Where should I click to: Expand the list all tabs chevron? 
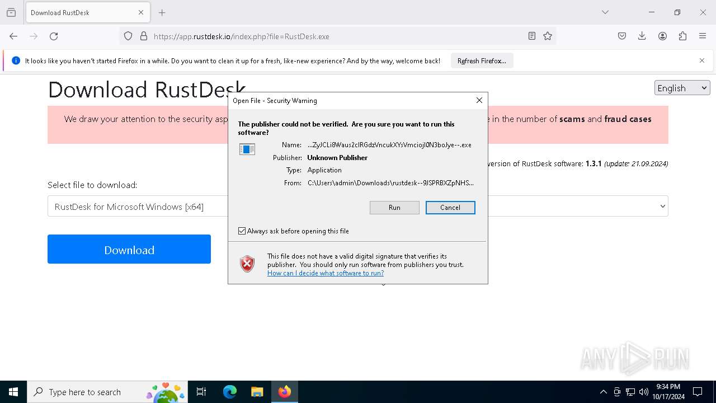(x=605, y=12)
